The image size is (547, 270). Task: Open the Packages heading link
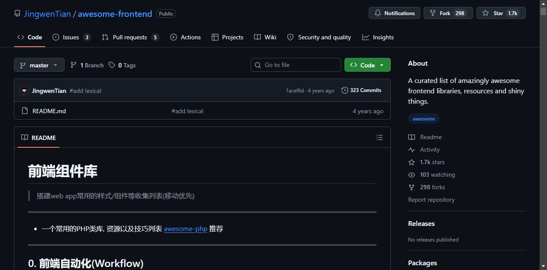422,263
